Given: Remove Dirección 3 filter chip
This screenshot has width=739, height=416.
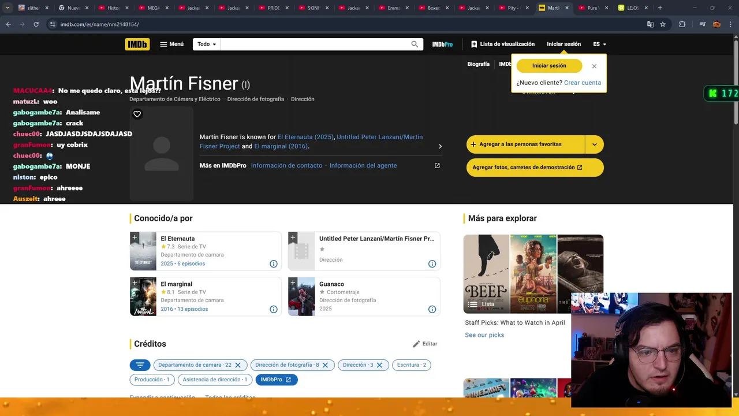Looking at the screenshot, I should tap(379, 365).
